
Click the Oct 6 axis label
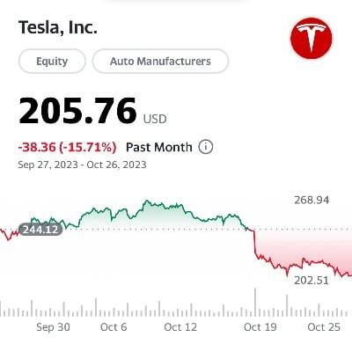(x=114, y=327)
